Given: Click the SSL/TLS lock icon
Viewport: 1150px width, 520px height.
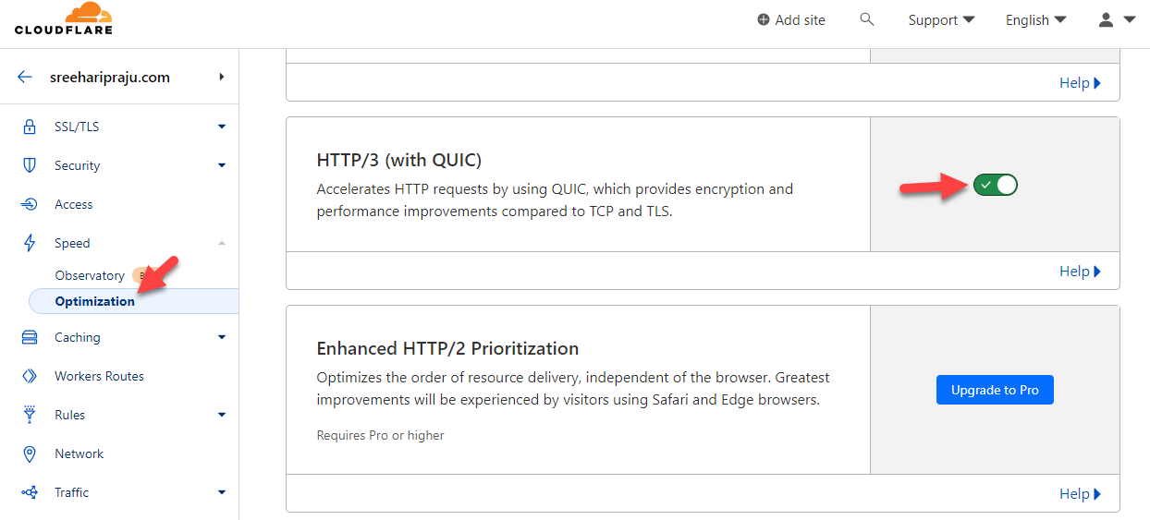Looking at the screenshot, I should click(x=30, y=127).
